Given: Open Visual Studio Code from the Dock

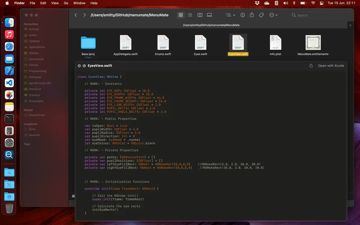Looking at the screenshot, I should click(x=9, y=83).
